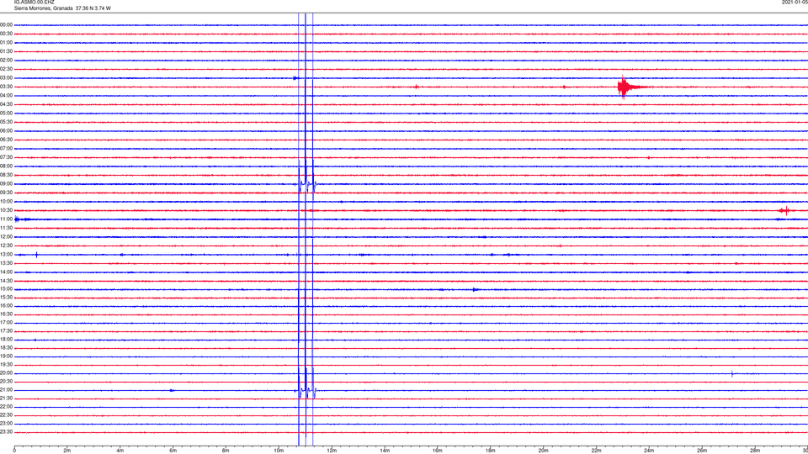Select the calibration pulse wiggle on 09:00 trace
Image resolution: width=808 pixels, height=454 pixels.
coord(307,184)
